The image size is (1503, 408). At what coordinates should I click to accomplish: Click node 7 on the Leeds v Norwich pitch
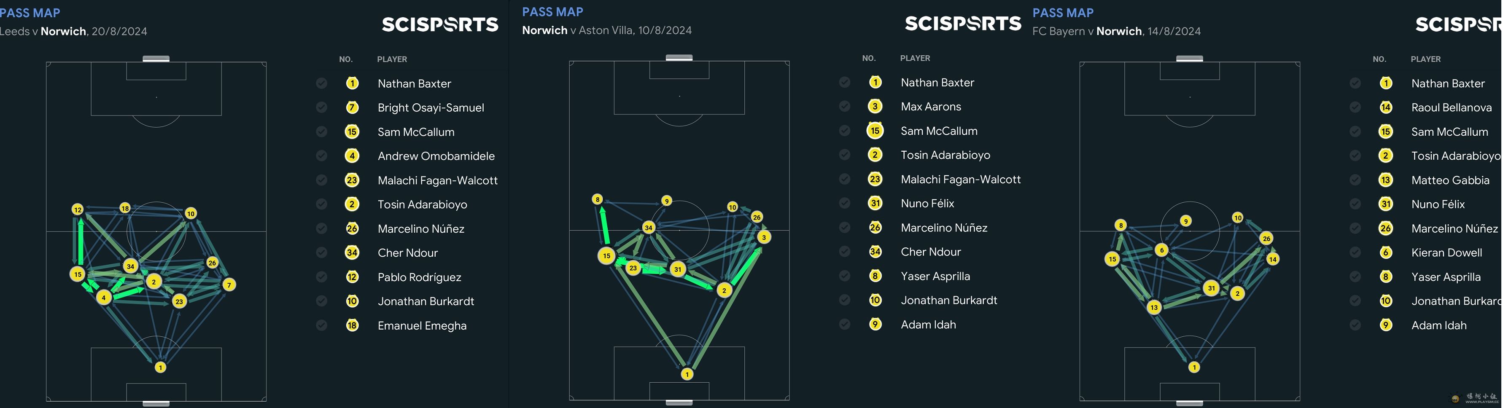(229, 285)
